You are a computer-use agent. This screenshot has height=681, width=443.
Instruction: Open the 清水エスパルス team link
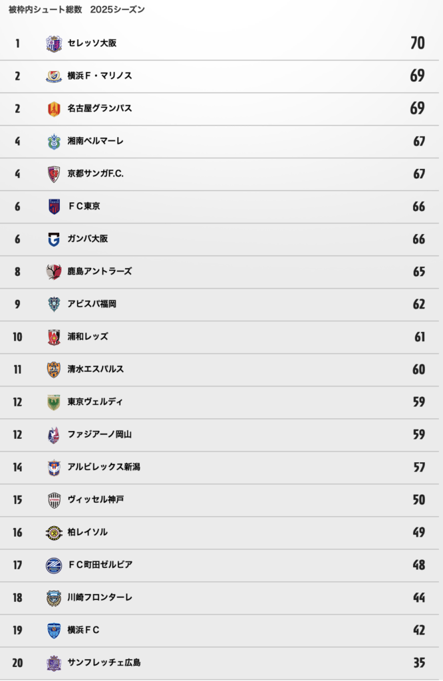click(96, 369)
